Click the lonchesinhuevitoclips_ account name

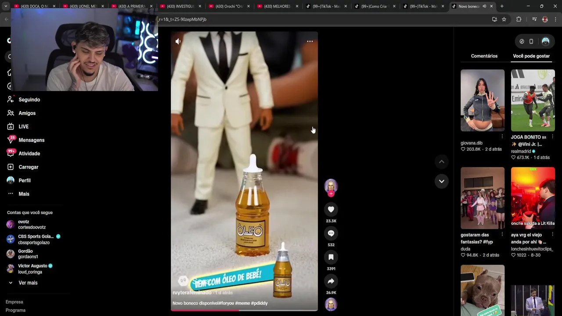point(532,249)
